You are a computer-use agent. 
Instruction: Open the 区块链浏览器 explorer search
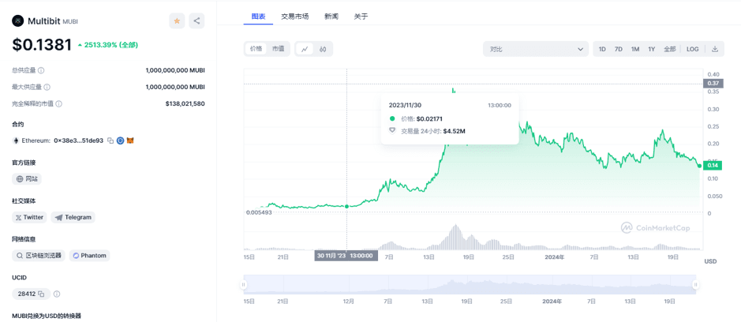pyautogui.click(x=38, y=256)
